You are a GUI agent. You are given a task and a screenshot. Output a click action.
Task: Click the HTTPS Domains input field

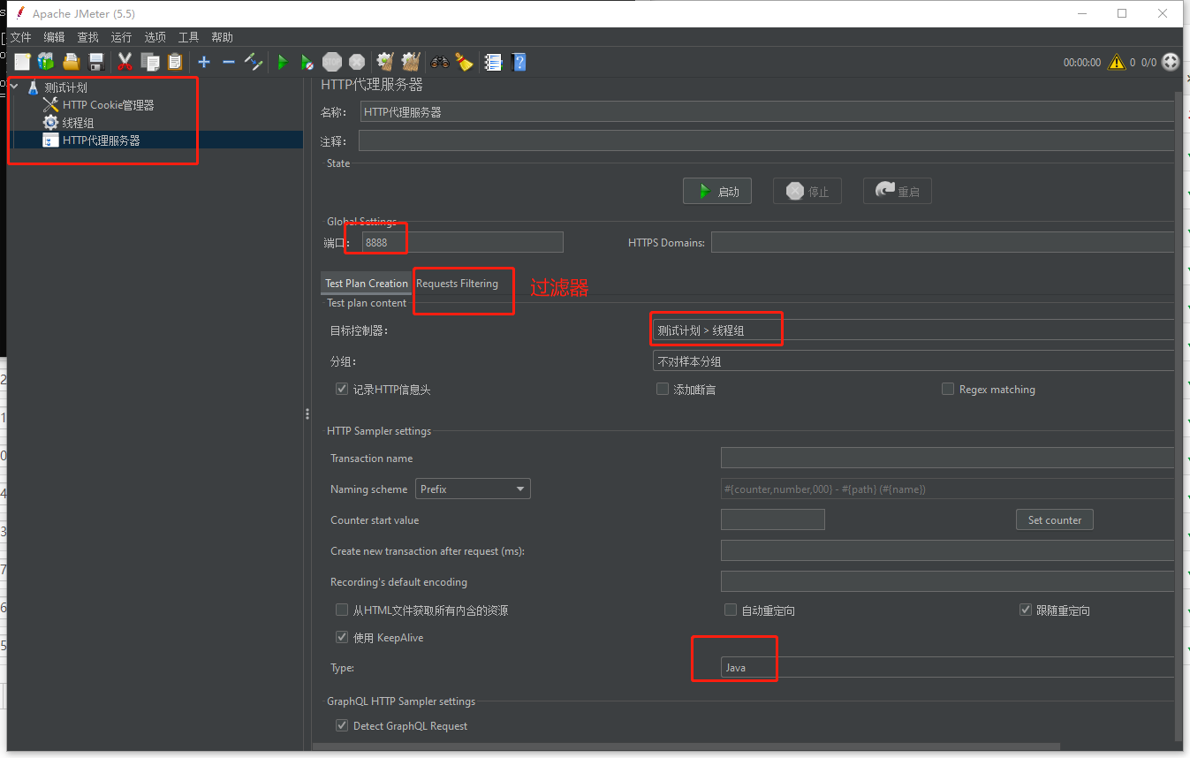pos(943,242)
